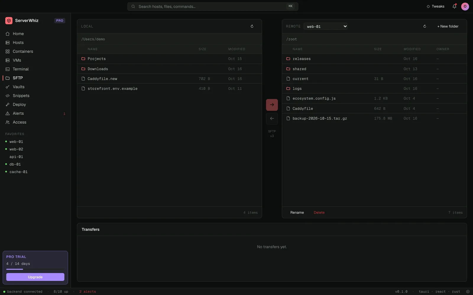This screenshot has height=295, width=473.
Task: Open Tweaks panel
Action: [435, 6]
